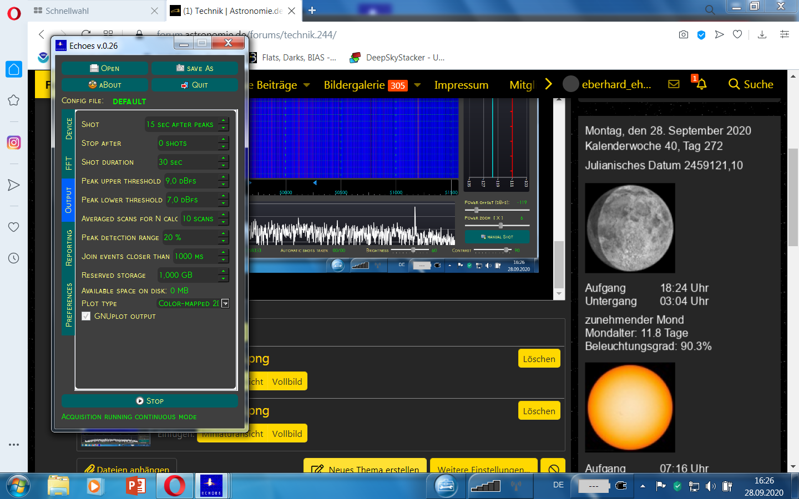
Task: Click the taskbar volume speaker icon
Action: [x=711, y=486]
